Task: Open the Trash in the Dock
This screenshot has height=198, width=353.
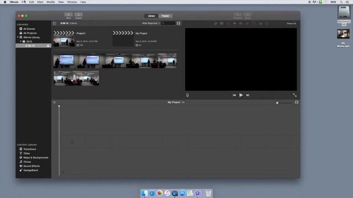Action: pyautogui.click(x=208, y=193)
